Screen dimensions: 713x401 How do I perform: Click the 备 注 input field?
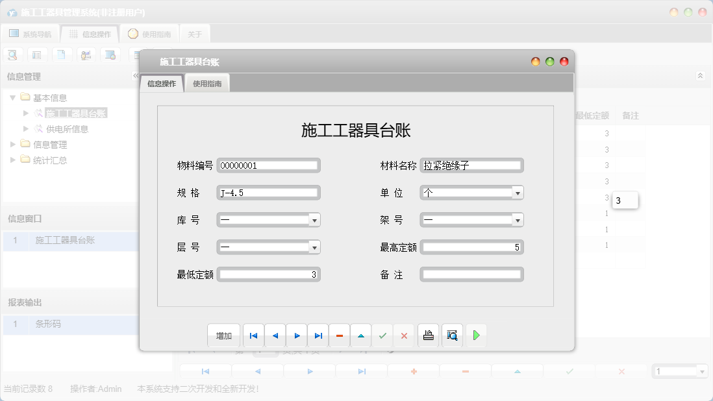point(471,274)
